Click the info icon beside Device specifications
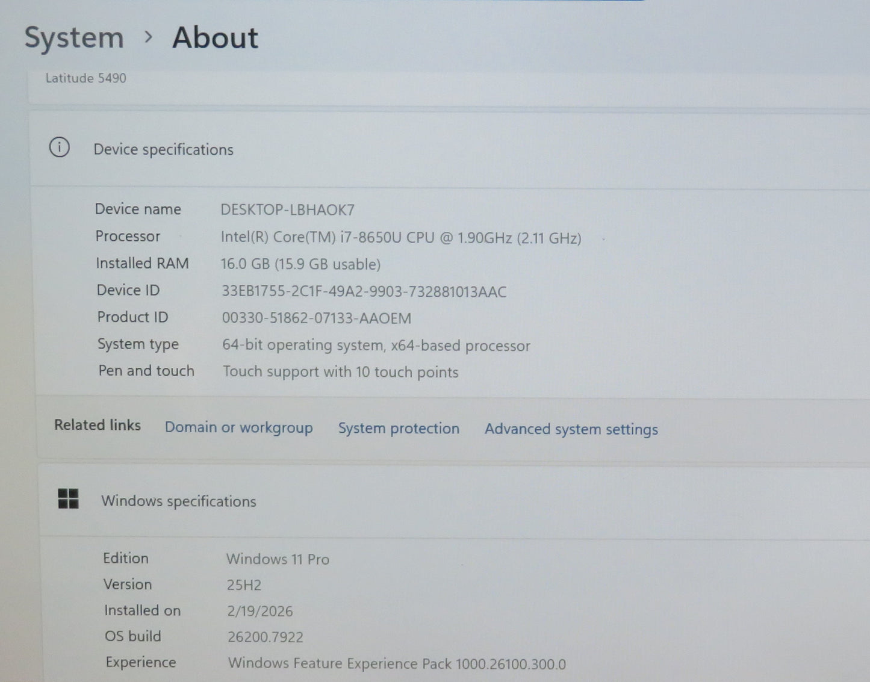 click(x=59, y=147)
